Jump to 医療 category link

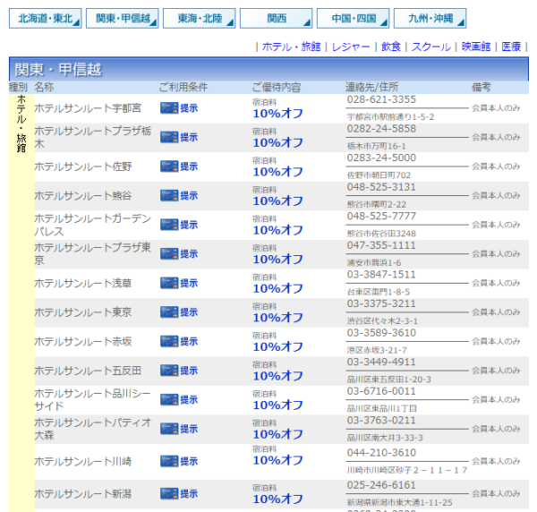pyautogui.click(x=511, y=47)
